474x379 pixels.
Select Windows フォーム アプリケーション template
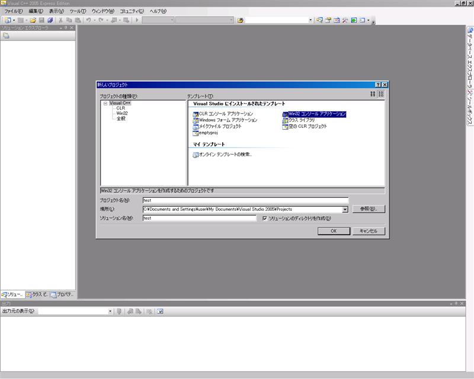(x=225, y=120)
